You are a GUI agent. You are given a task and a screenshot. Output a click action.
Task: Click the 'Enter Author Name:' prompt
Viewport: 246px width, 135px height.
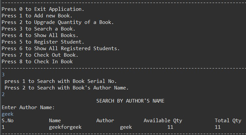(x=28, y=108)
